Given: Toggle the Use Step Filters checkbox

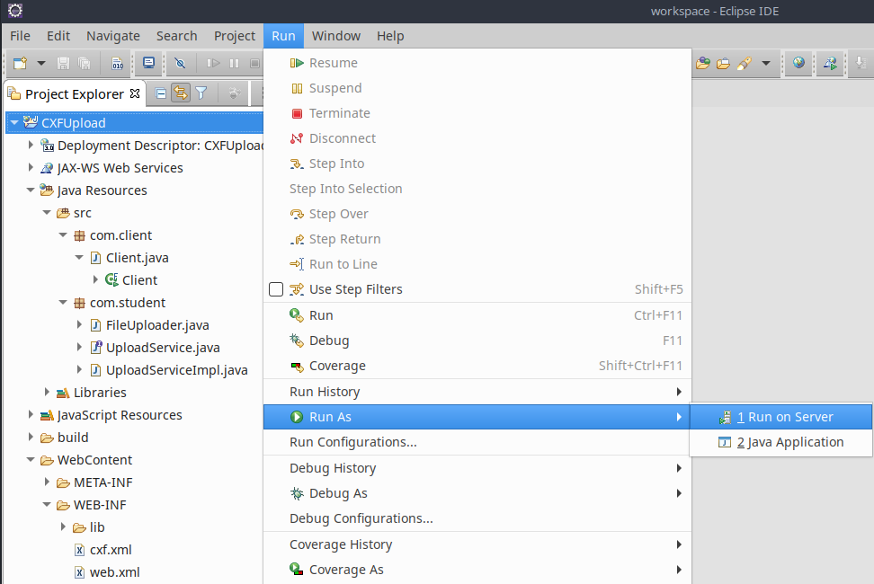Looking at the screenshot, I should click(276, 289).
